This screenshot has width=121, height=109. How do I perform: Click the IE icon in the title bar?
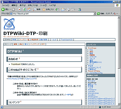pyautogui.click(x=2, y=2)
